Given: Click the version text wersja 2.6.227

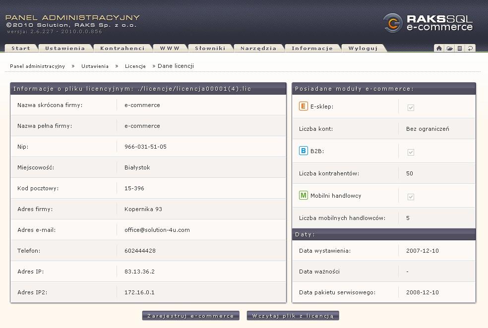Looking at the screenshot, I should (x=55, y=31).
